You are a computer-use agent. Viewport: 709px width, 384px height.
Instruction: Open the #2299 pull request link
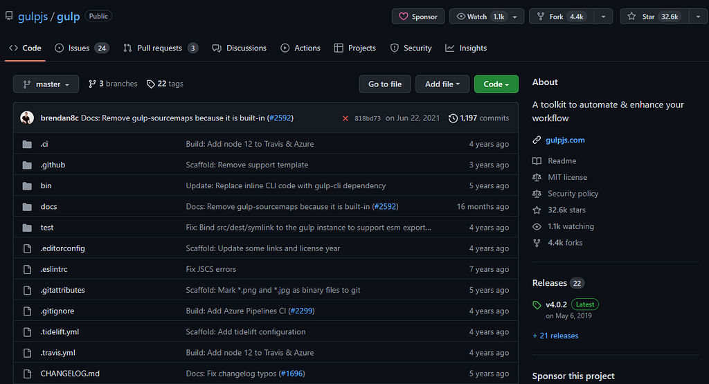[301, 311]
